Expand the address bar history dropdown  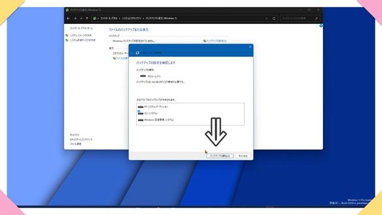tap(267, 19)
